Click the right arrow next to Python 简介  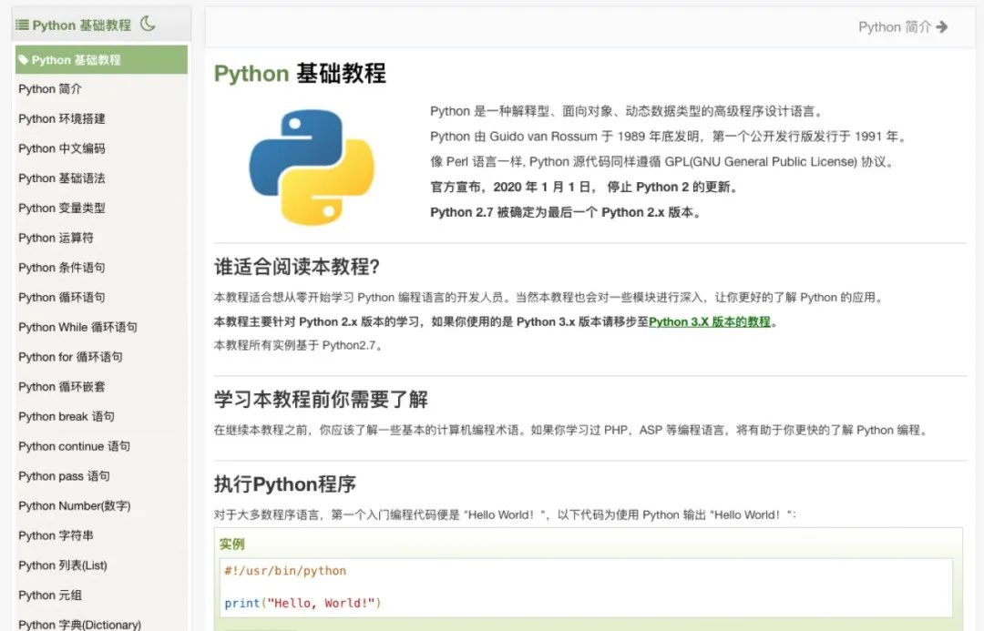941,27
